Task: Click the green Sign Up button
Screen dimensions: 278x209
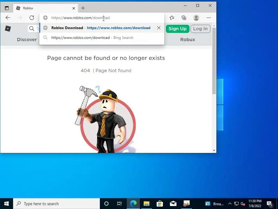Action: click(x=178, y=29)
